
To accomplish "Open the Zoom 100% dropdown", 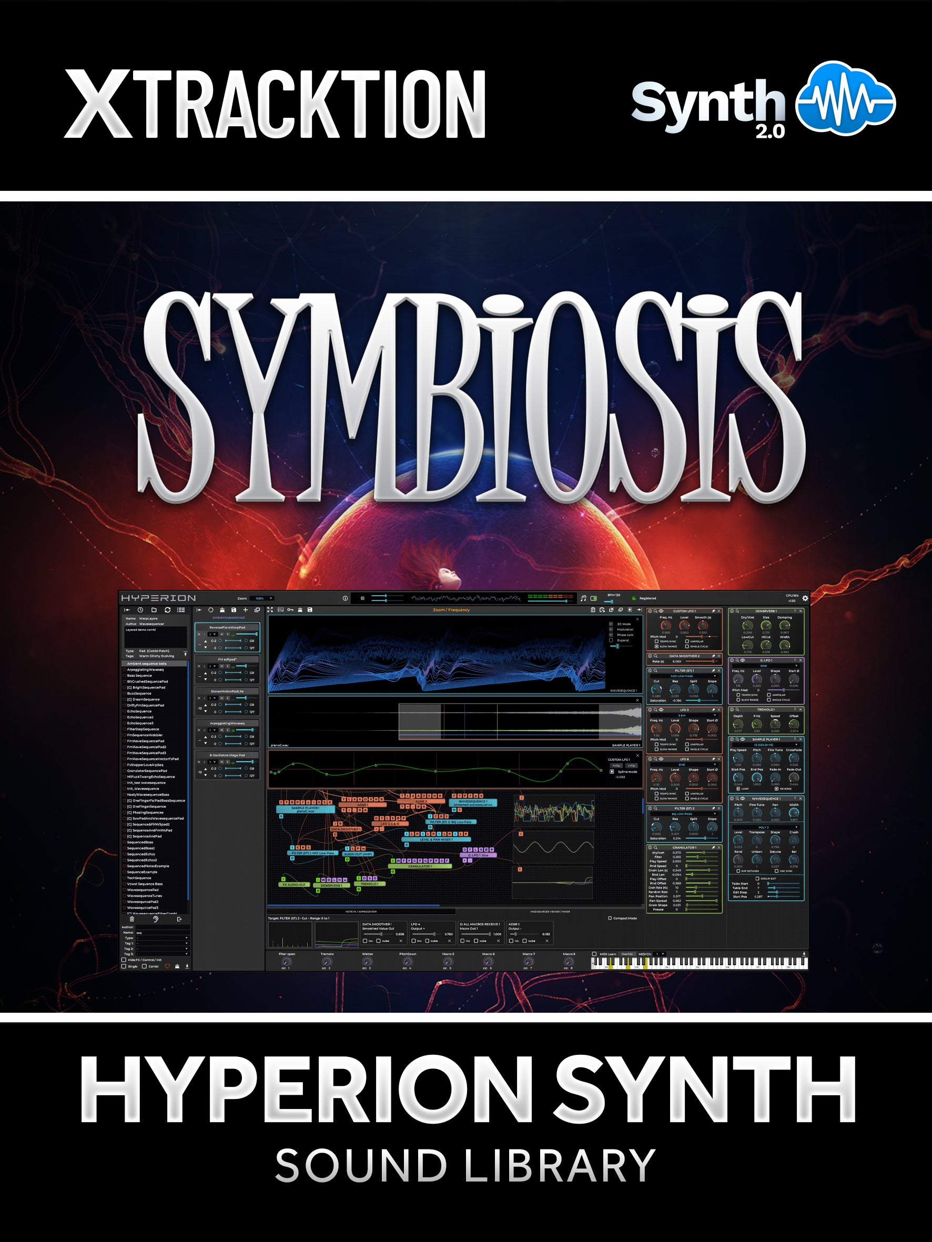I will coord(262,598).
